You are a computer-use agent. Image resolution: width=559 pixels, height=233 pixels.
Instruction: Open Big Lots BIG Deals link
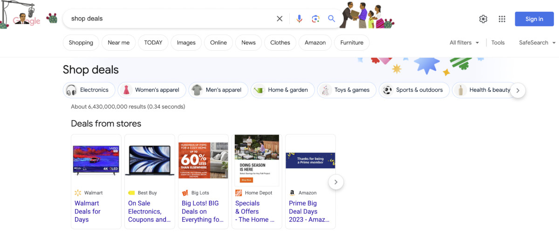tap(203, 211)
